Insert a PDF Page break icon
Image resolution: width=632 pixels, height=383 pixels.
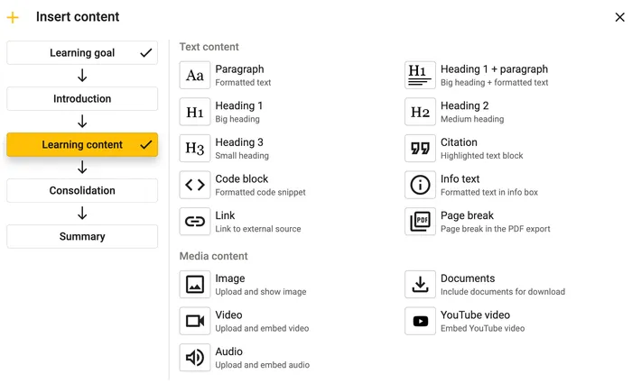420,222
